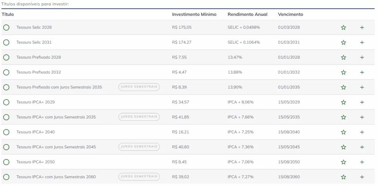Select Tesouro Selic 2028 radio button
The image size is (377, 186).
(6, 28)
